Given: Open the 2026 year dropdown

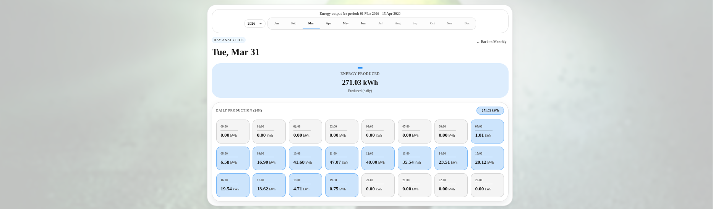Looking at the screenshot, I should tap(255, 24).
